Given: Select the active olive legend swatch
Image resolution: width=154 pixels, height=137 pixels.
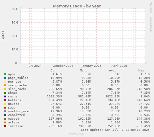Looking at the screenshot, I should point(5,122).
